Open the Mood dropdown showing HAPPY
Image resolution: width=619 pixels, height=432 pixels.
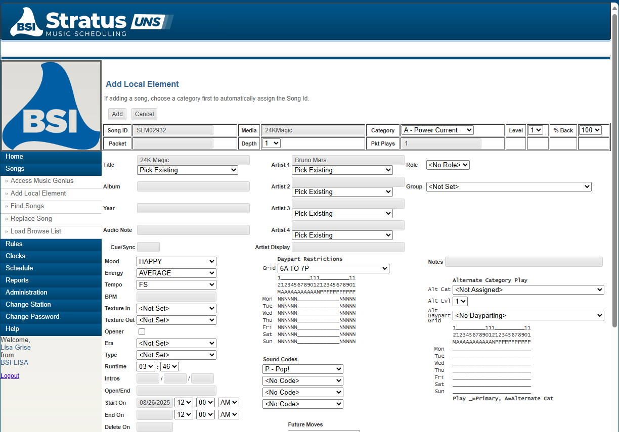tap(176, 261)
